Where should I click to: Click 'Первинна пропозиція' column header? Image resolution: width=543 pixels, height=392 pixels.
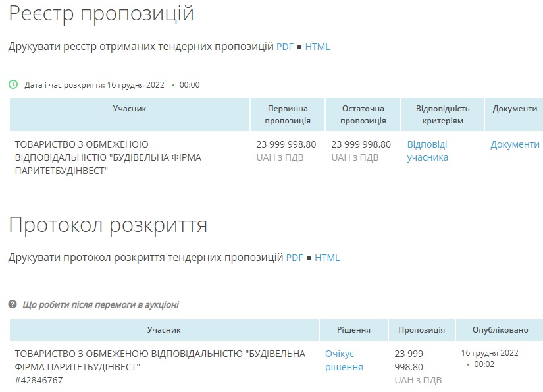click(288, 115)
